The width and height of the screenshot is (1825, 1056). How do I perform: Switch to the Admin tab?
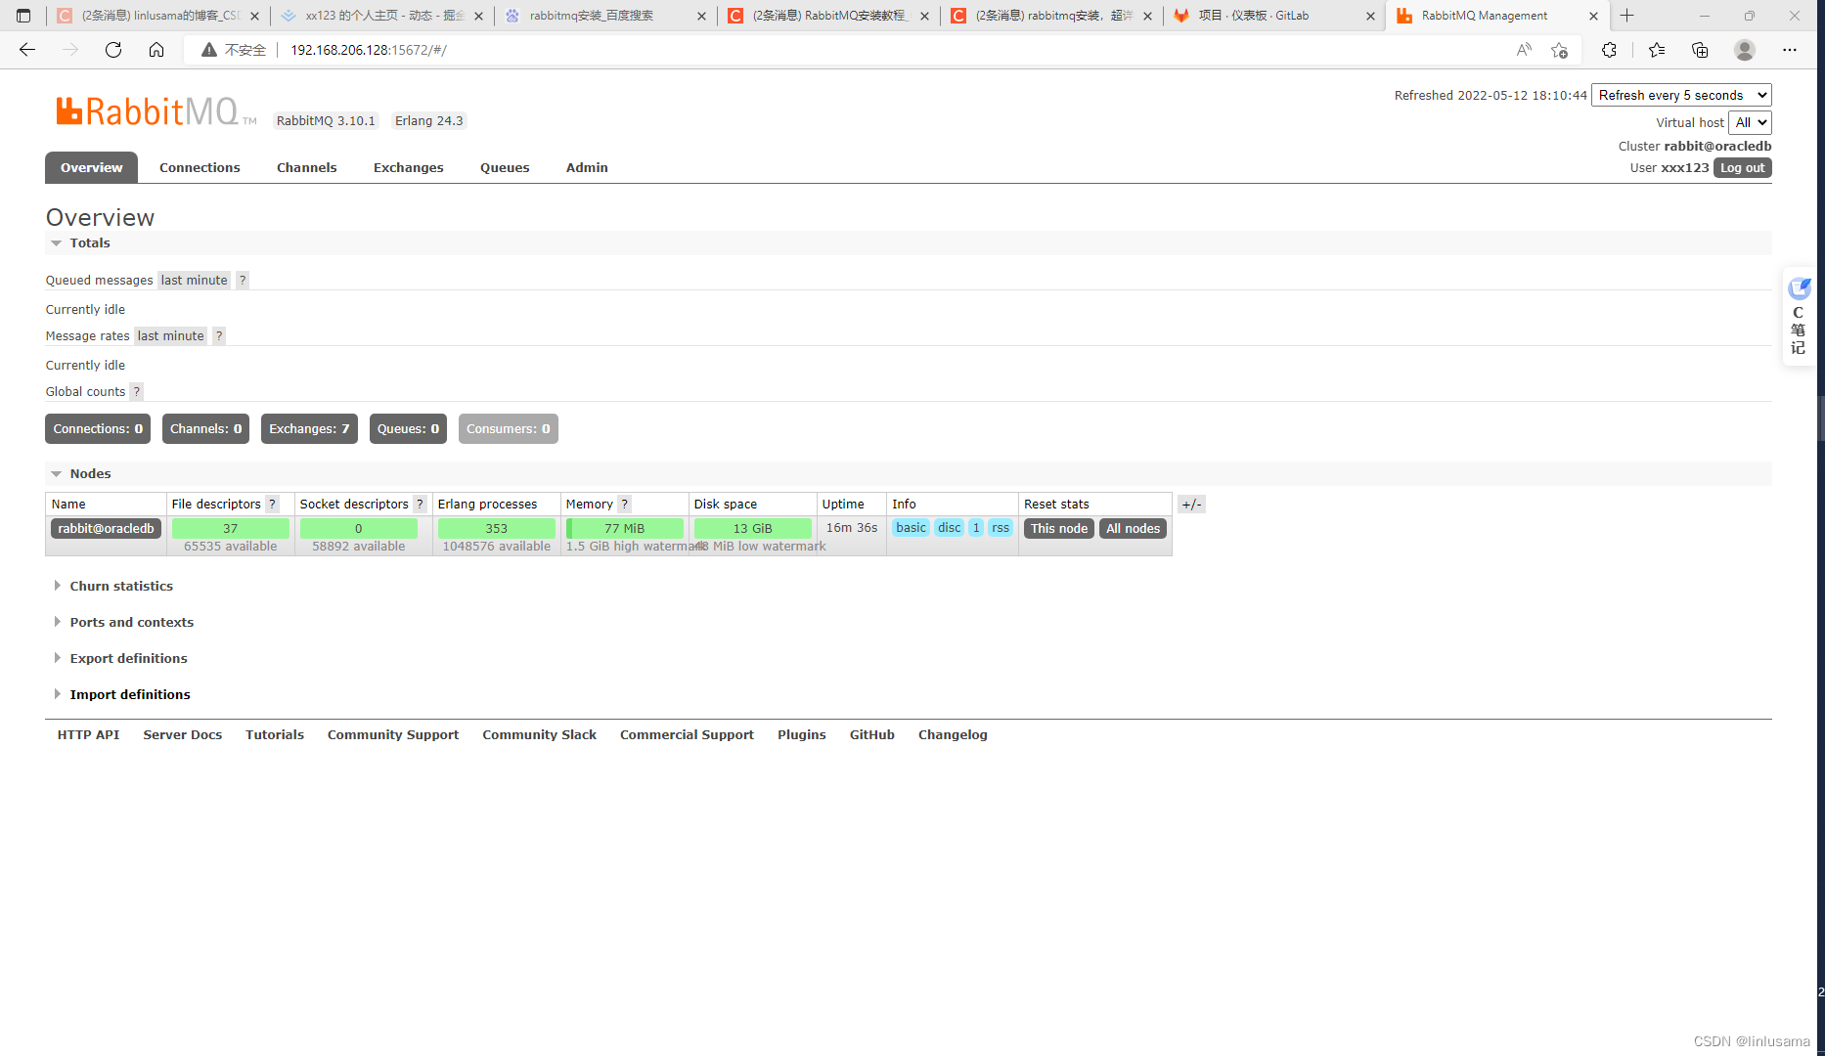[x=587, y=168]
